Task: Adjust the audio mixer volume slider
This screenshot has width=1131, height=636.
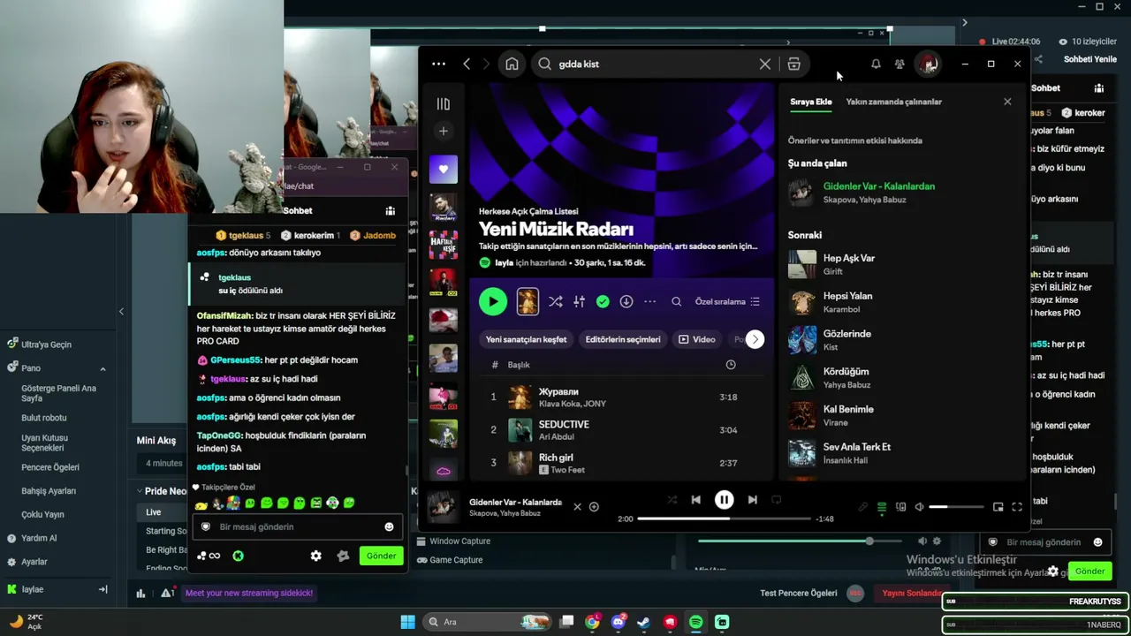Action: tap(800, 541)
